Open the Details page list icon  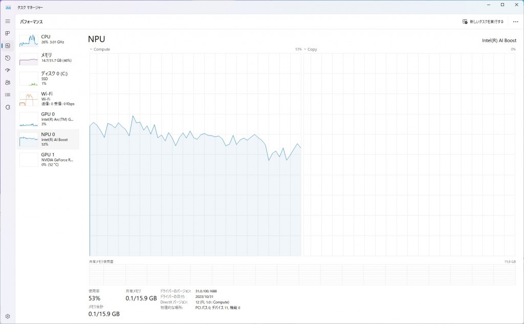[x=8, y=95]
